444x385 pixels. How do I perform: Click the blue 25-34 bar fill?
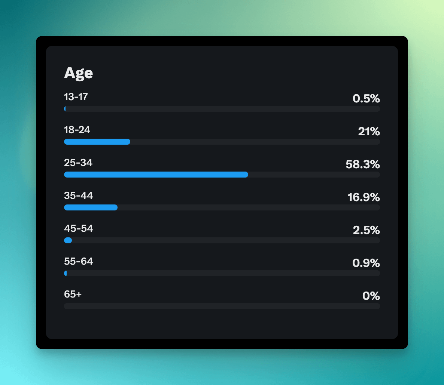(156, 175)
